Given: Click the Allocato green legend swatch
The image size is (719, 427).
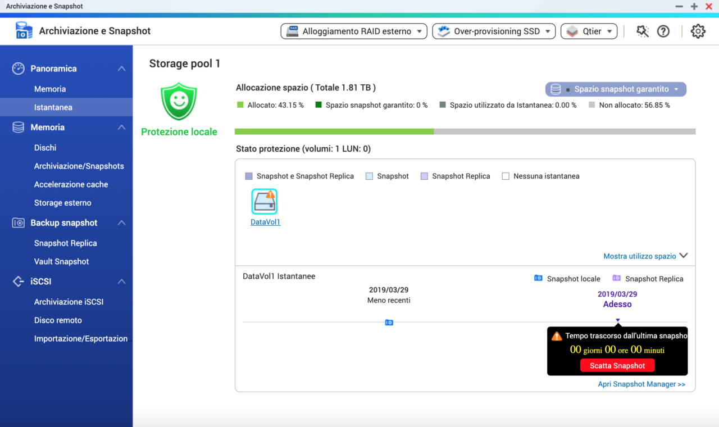Looking at the screenshot, I should (240, 105).
